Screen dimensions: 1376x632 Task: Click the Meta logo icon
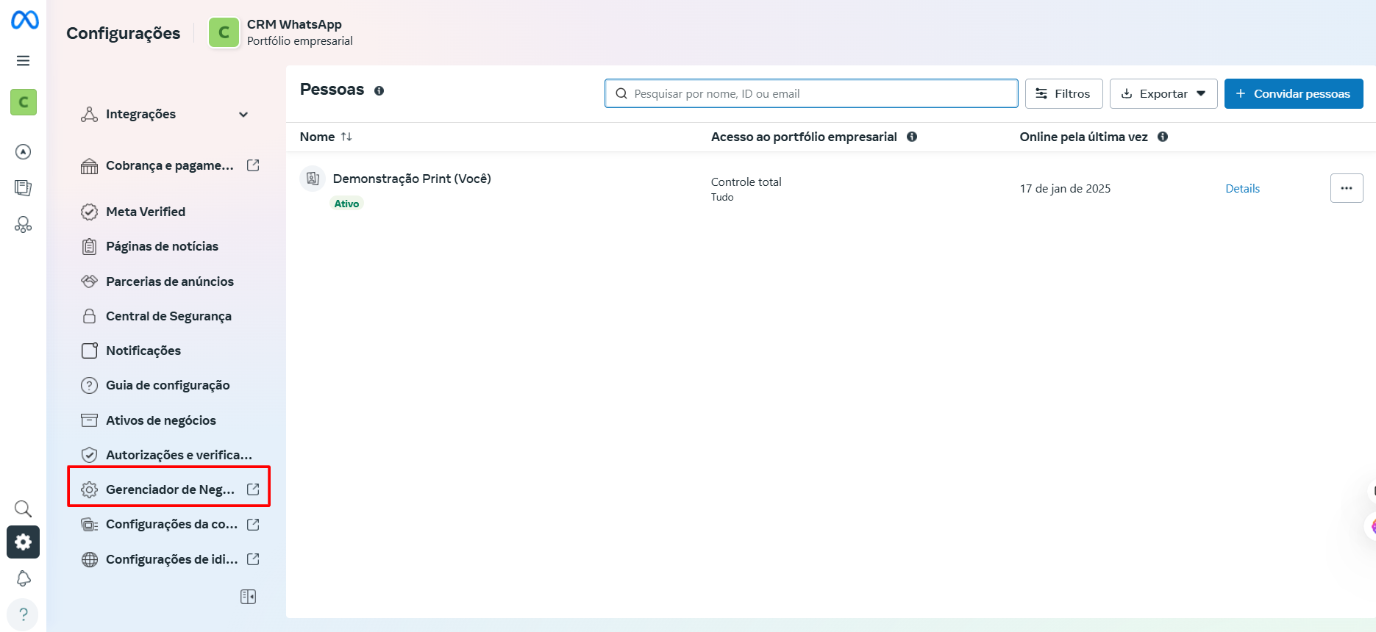click(24, 21)
